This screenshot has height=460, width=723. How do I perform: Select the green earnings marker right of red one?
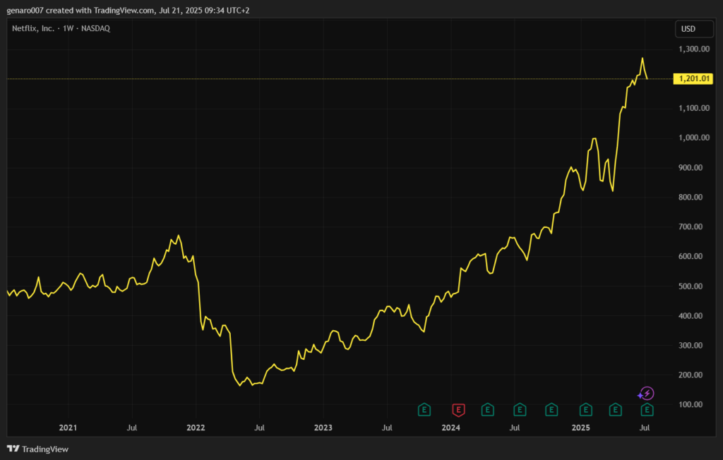coord(487,409)
